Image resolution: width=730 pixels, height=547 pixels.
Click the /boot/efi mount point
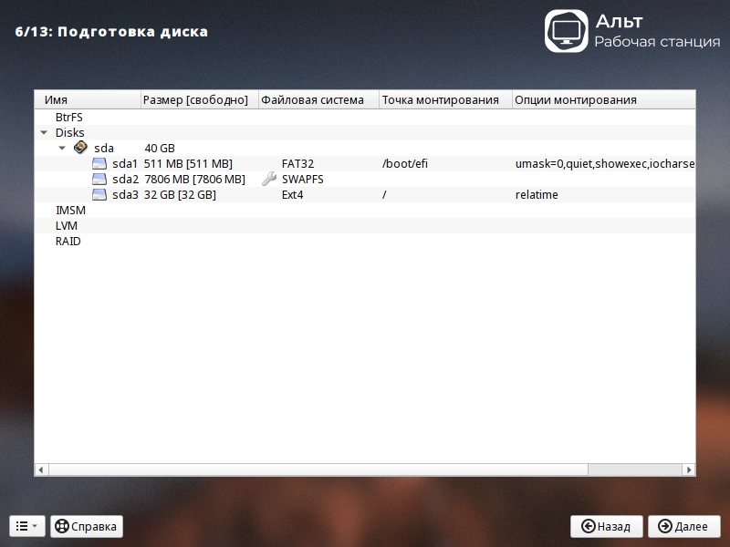click(405, 163)
